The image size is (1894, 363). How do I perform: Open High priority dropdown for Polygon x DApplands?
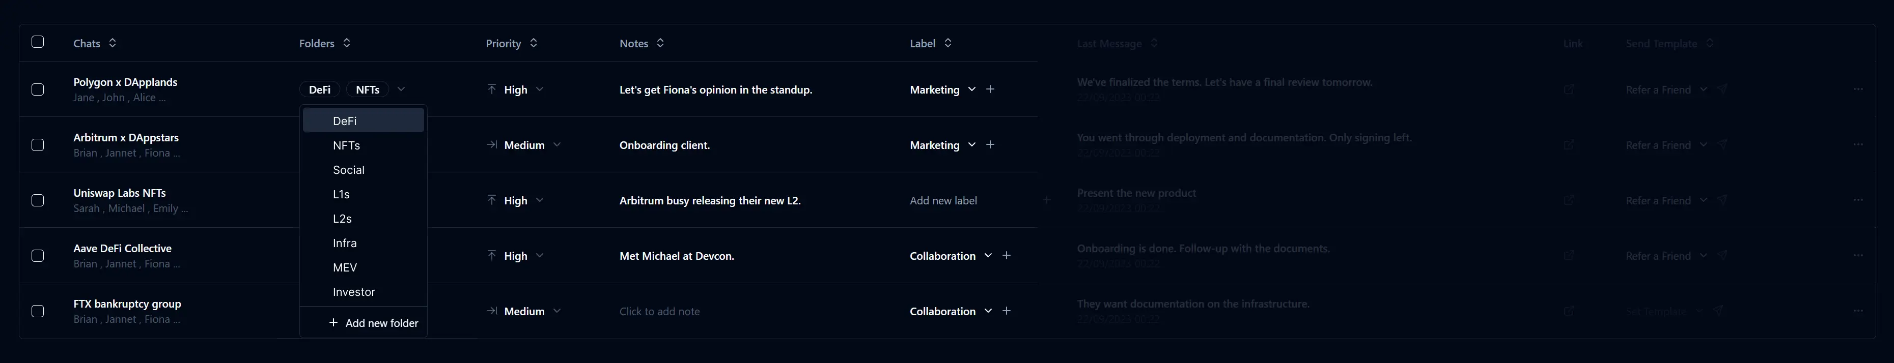[540, 89]
